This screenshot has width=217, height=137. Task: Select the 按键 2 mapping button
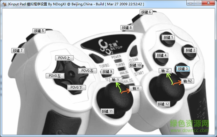190,50
